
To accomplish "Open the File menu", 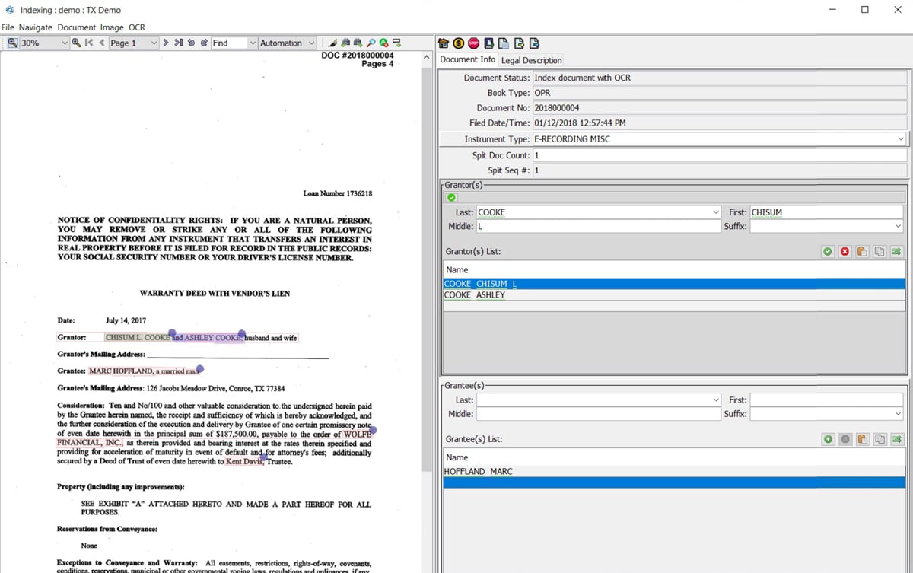I will (8, 27).
